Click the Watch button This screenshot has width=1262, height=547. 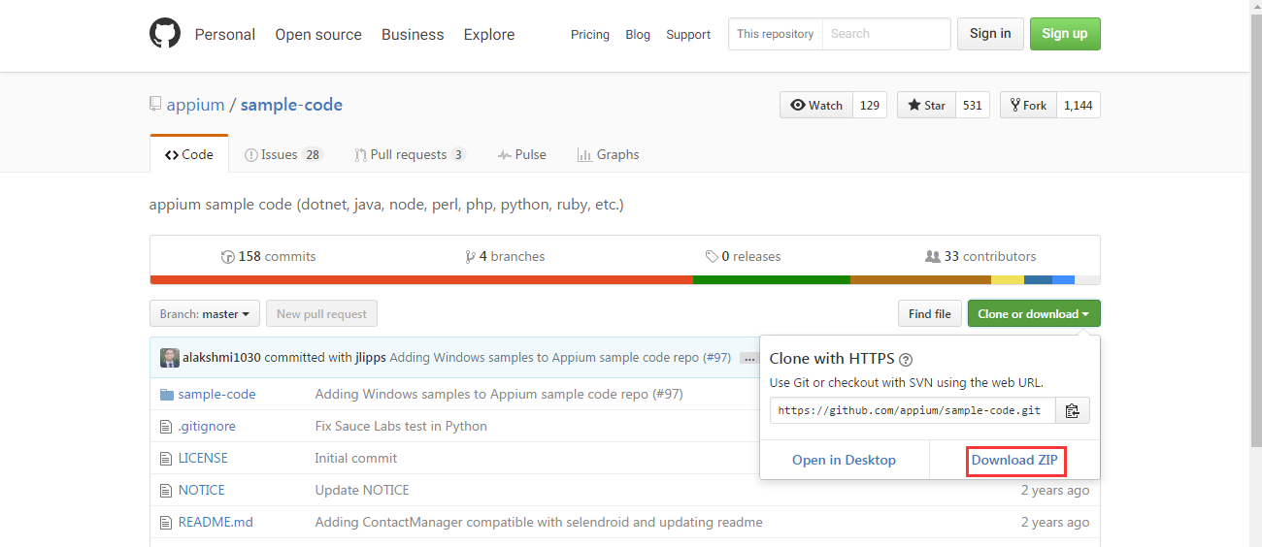tap(816, 105)
